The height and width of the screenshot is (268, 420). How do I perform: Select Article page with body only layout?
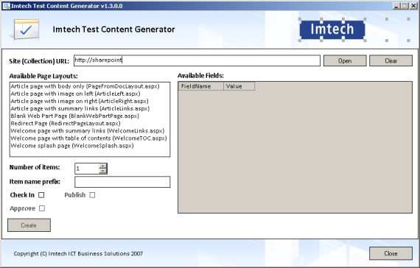coord(85,86)
